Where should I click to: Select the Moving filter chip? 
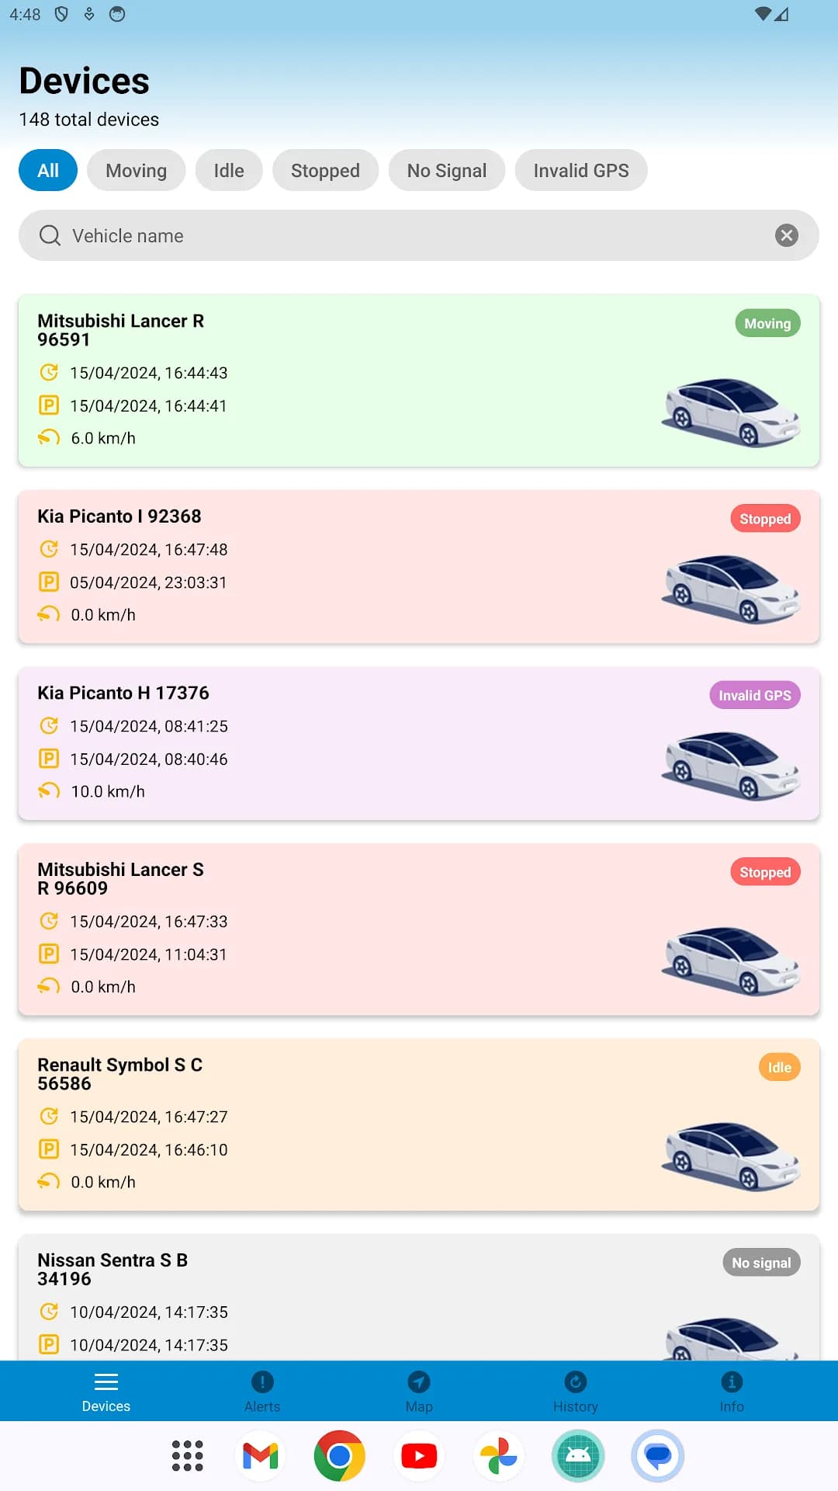click(x=137, y=170)
